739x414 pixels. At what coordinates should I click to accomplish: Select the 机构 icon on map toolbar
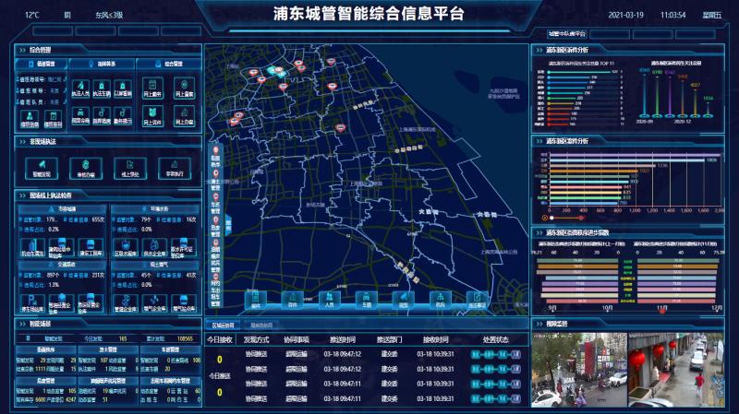tap(438, 299)
